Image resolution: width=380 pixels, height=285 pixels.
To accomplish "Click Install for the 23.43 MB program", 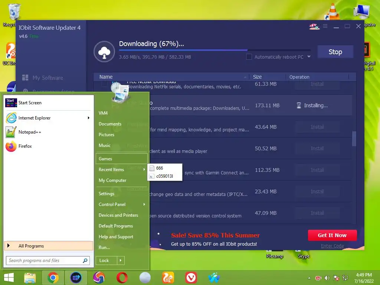I will click(x=317, y=191).
